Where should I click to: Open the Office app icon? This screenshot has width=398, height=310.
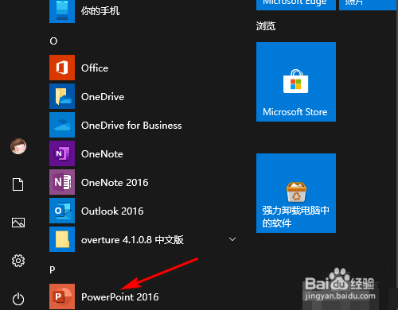coord(62,68)
